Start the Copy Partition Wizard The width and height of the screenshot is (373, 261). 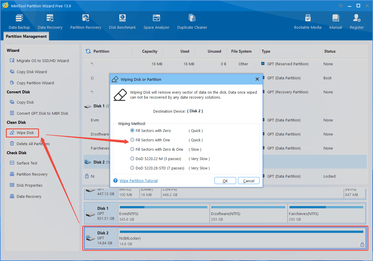click(x=32, y=83)
